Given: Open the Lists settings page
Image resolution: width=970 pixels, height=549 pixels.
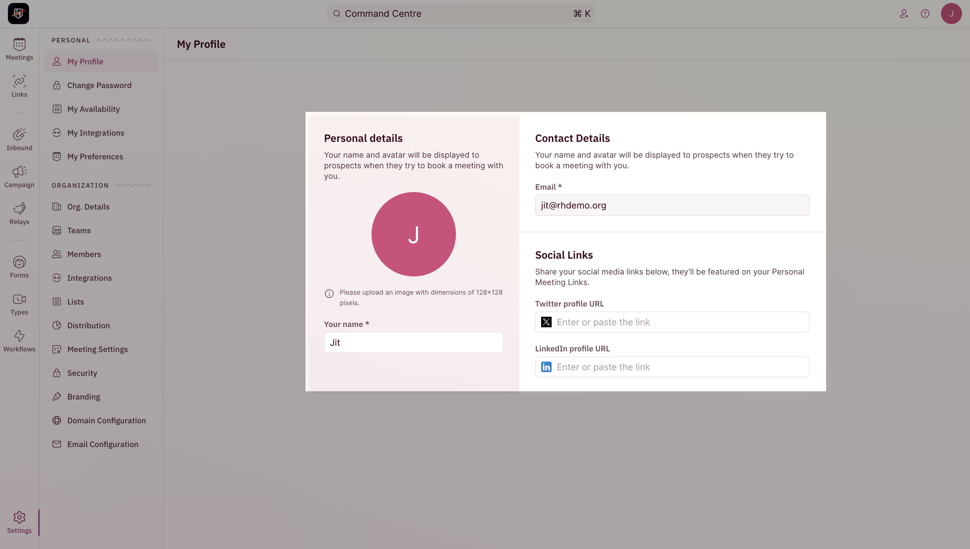Looking at the screenshot, I should (x=101, y=302).
